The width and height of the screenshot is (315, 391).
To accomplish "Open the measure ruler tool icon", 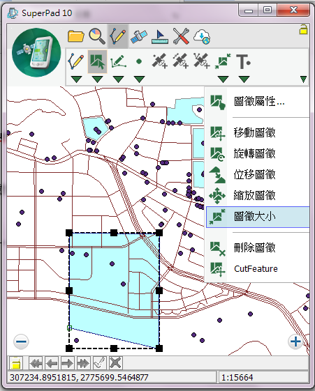I will (x=160, y=37).
